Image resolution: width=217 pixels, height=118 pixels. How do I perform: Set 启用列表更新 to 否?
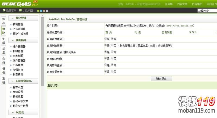112,45
